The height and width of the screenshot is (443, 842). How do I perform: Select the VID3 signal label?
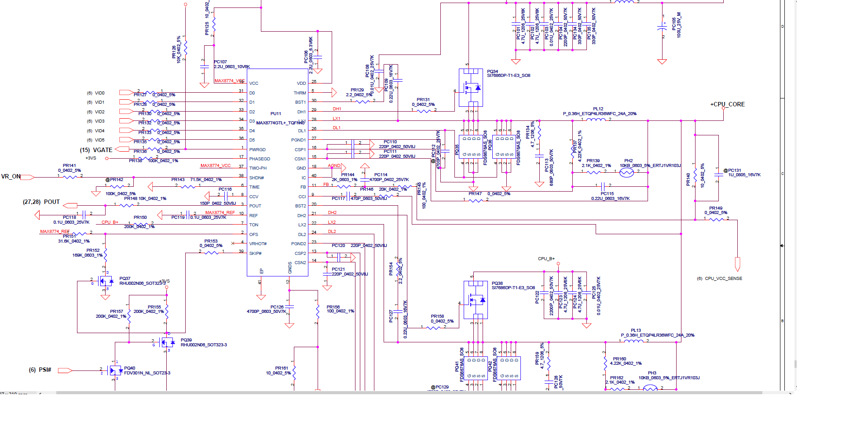(x=100, y=121)
